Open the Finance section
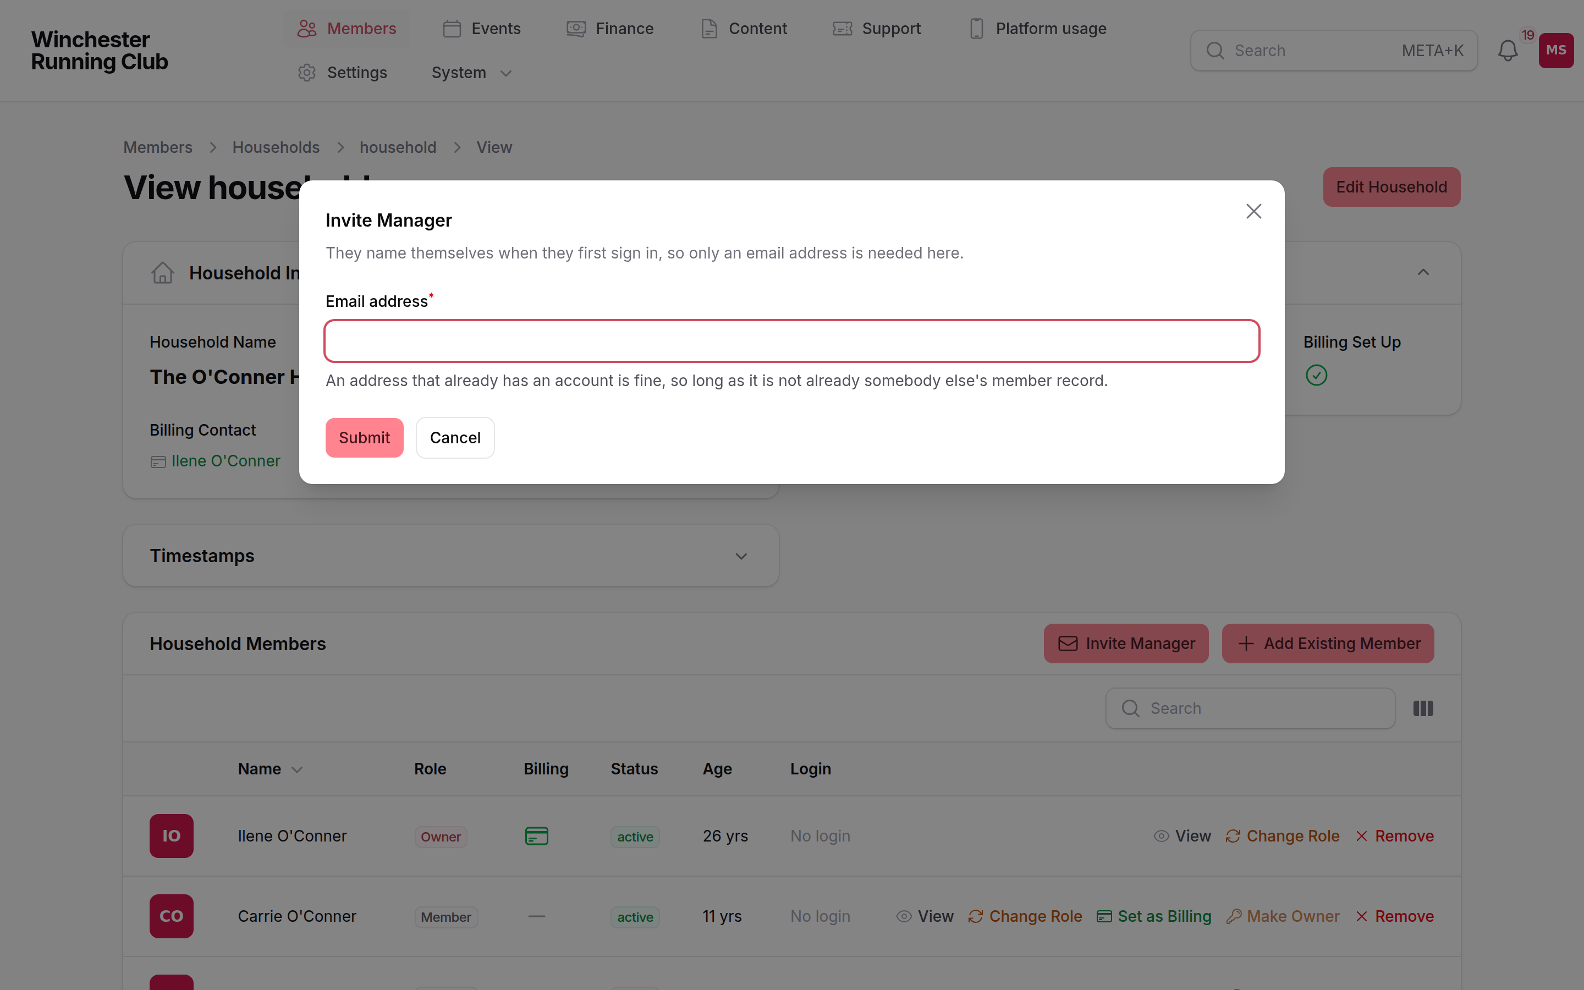The image size is (1584, 990). (x=610, y=29)
